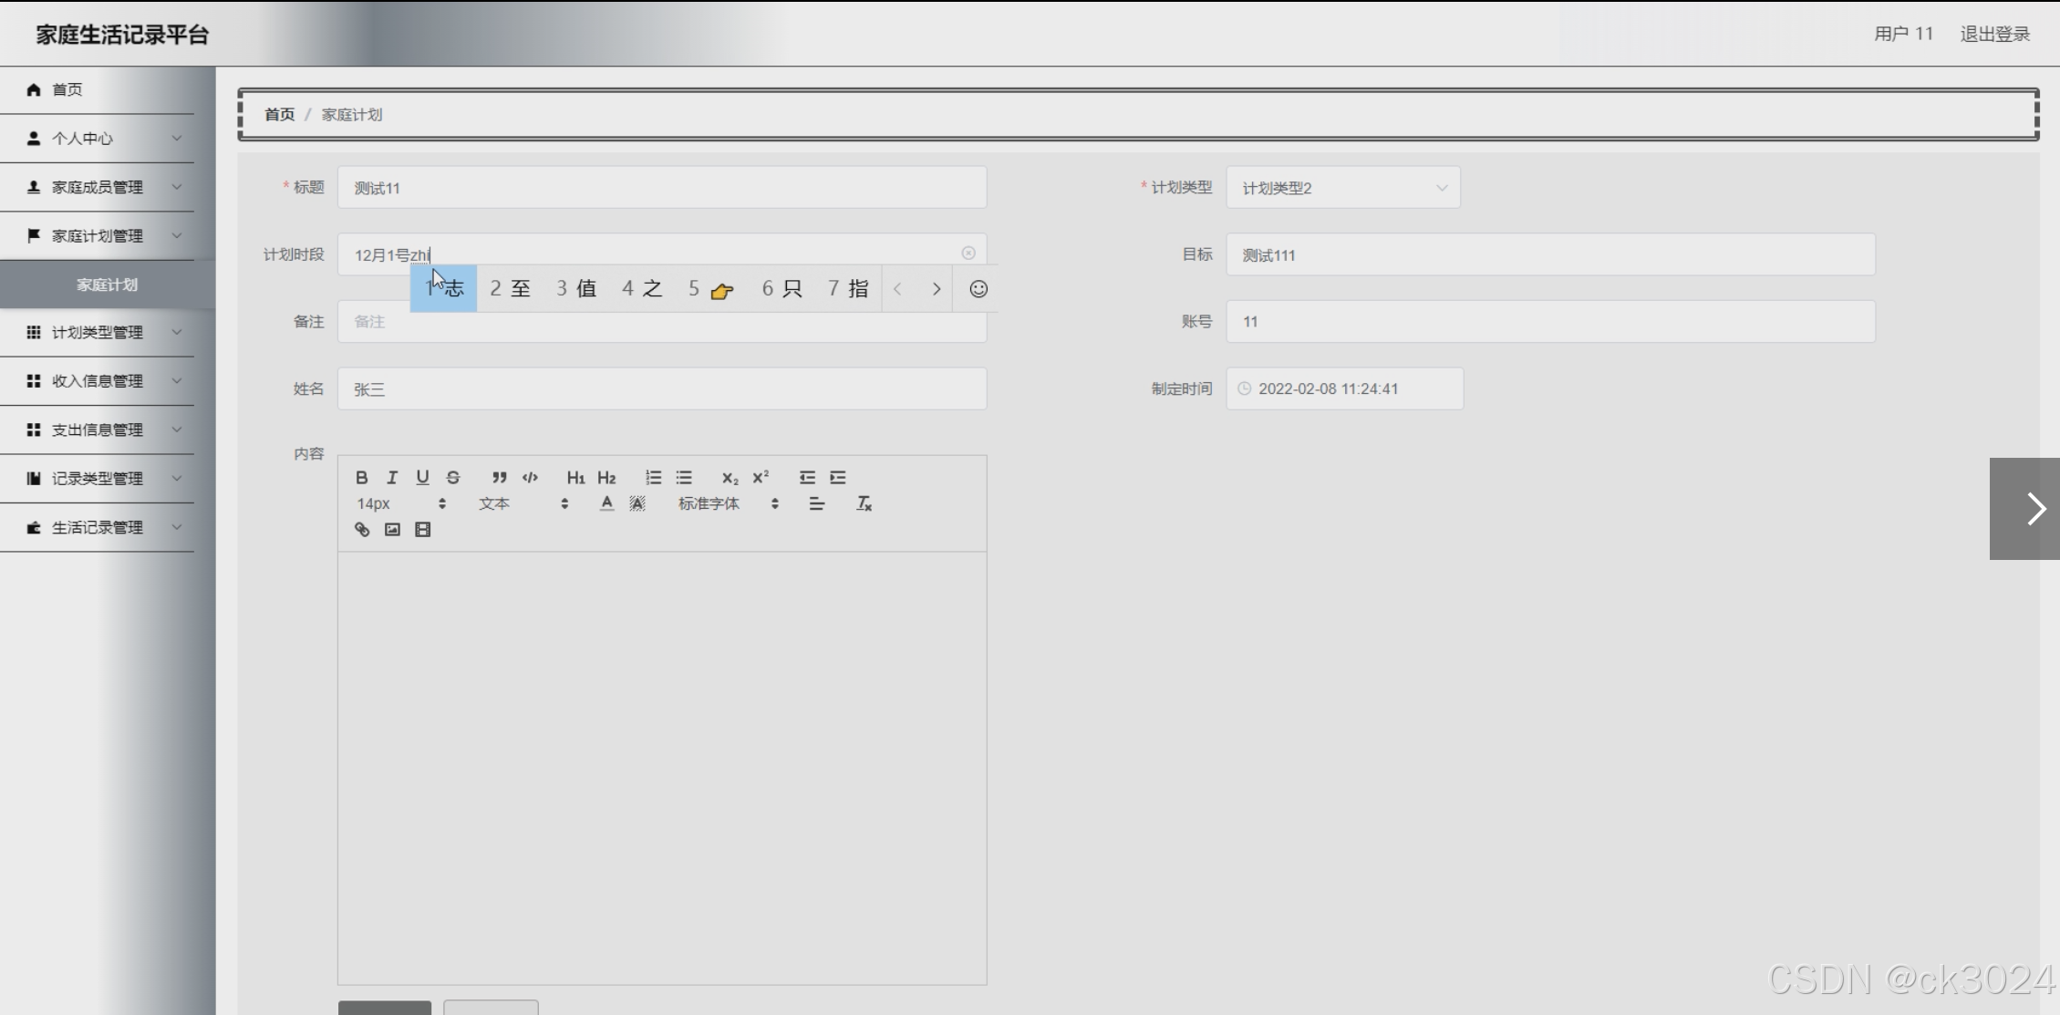Select 家庭计划 submenu item
This screenshot has height=1015, width=2060.
(x=107, y=285)
